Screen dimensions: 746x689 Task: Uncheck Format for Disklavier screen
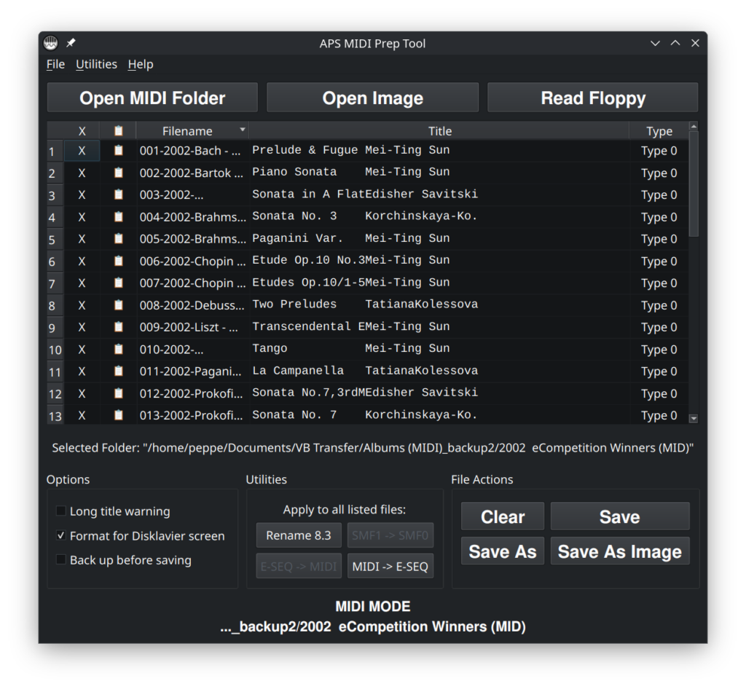60,536
